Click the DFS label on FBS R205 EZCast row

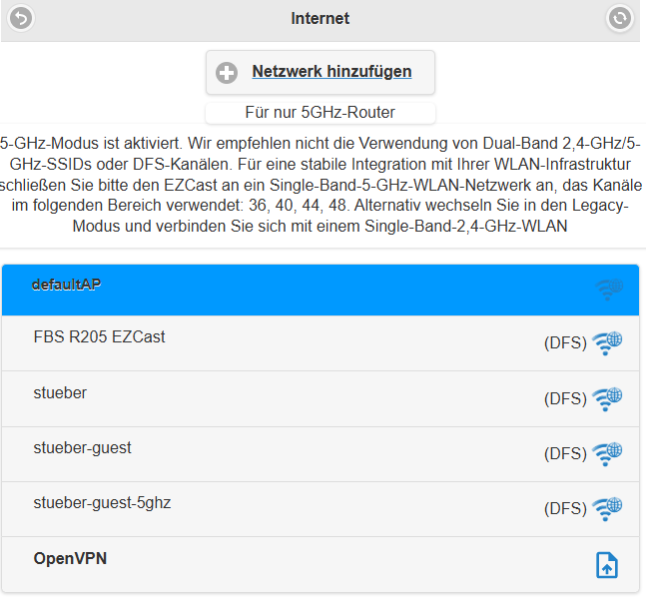click(x=565, y=343)
